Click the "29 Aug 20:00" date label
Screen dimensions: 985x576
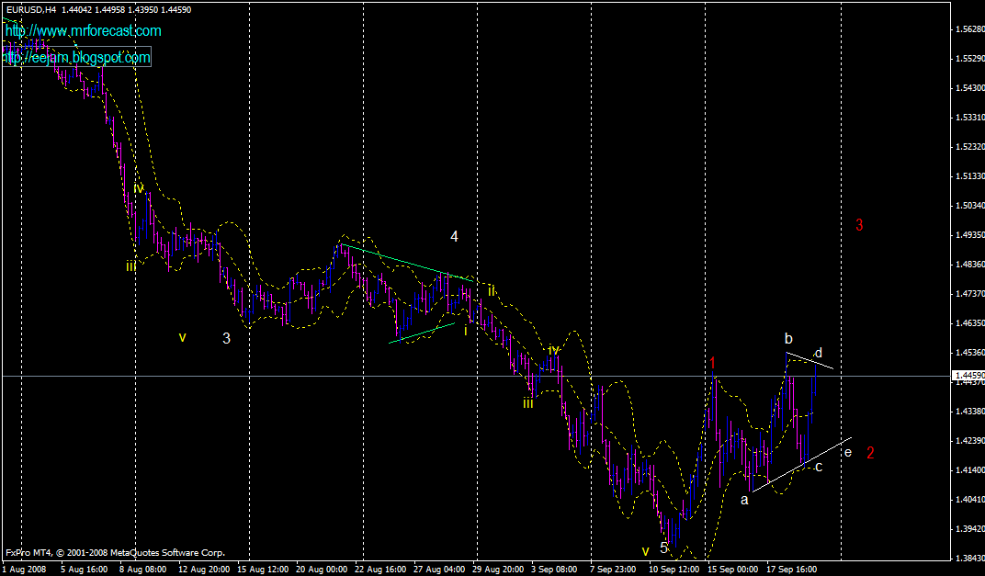coord(498,569)
